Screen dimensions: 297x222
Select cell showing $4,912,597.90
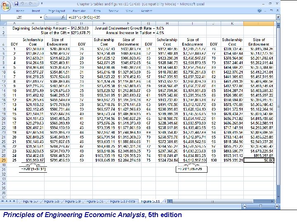pos(193,160)
